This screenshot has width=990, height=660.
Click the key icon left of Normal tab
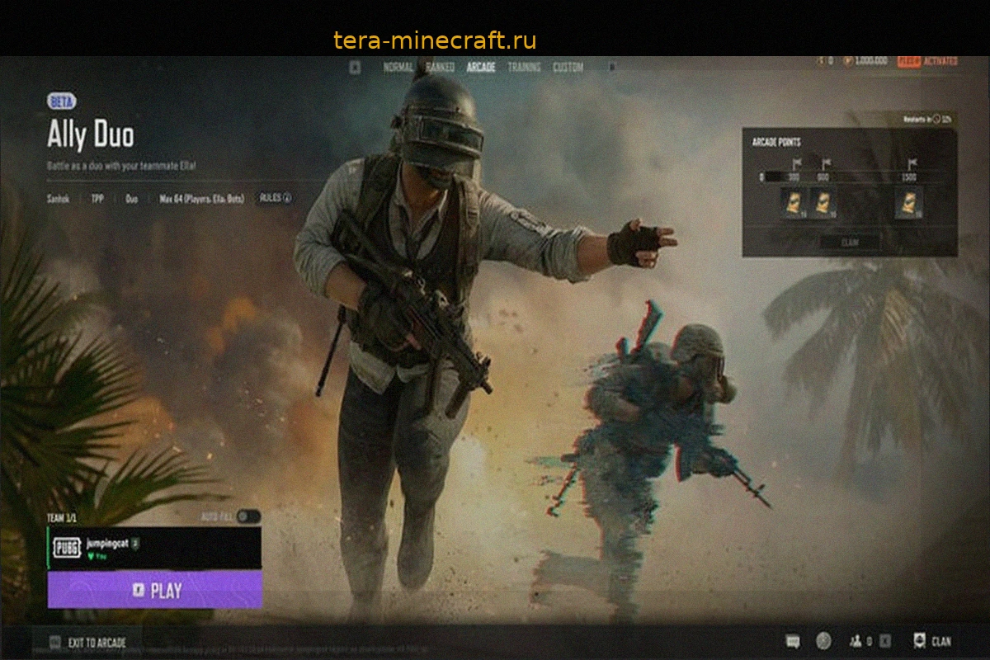point(355,68)
